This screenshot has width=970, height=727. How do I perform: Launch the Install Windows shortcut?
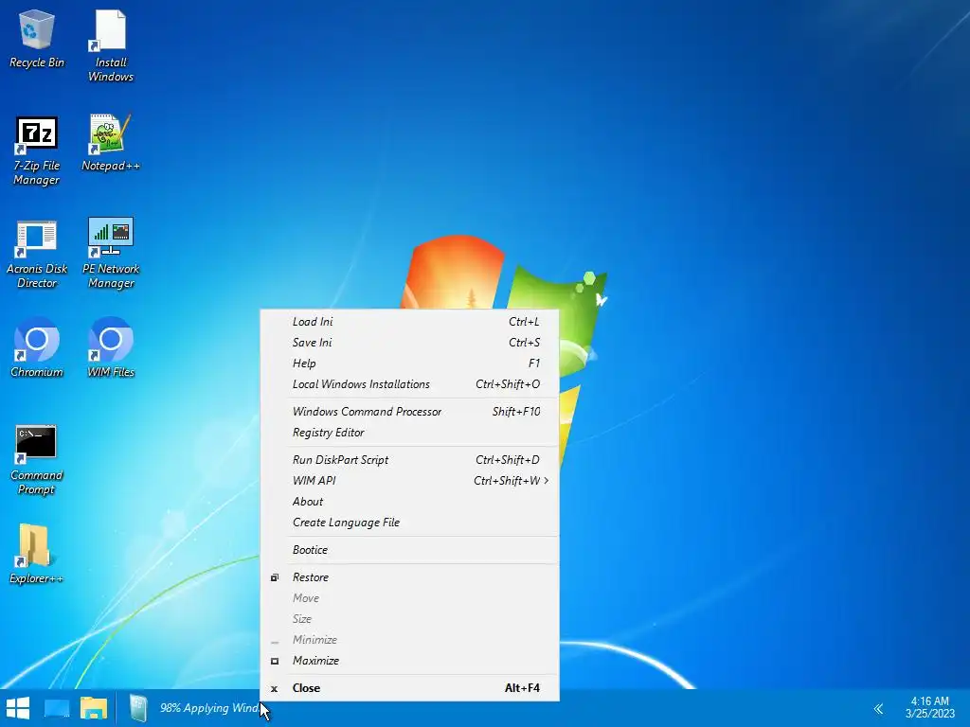click(x=111, y=45)
